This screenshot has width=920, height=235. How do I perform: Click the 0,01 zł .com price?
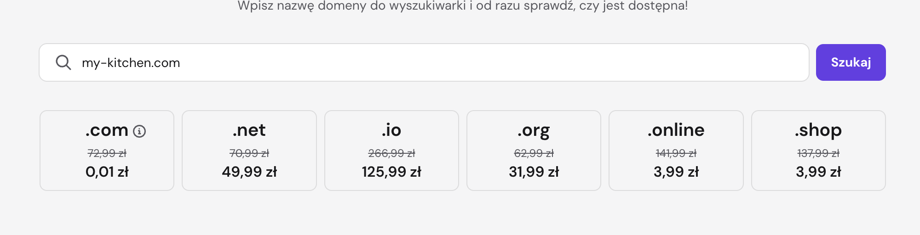(x=107, y=172)
